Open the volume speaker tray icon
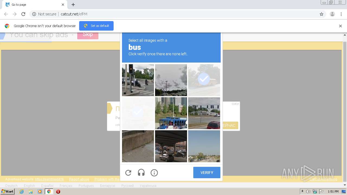Viewport: 347px width, 195px height. point(308,191)
